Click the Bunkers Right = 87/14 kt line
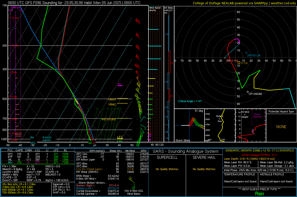The image size is (297, 197). coord(98,185)
